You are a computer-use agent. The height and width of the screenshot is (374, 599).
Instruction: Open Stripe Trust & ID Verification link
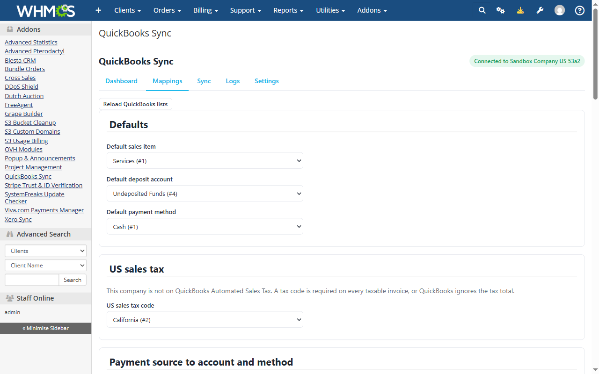click(44, 185)
